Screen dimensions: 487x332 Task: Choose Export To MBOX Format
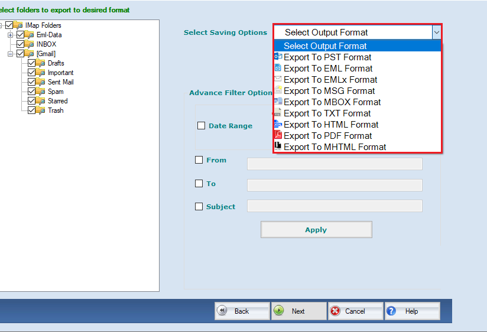pyautogui.click(x=358, y=102)
